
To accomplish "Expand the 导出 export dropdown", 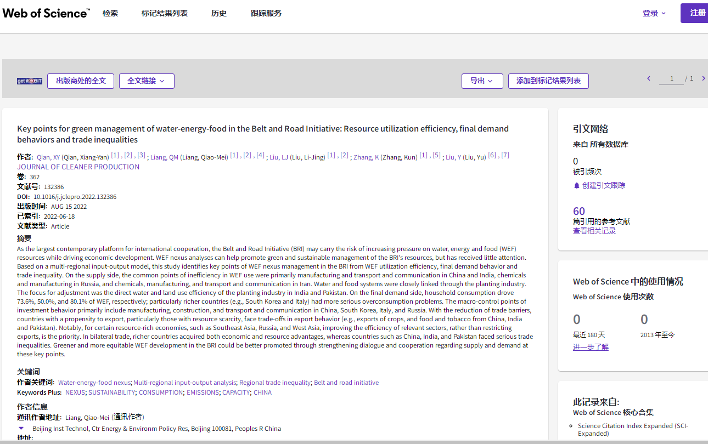I will tap(481, 81).
